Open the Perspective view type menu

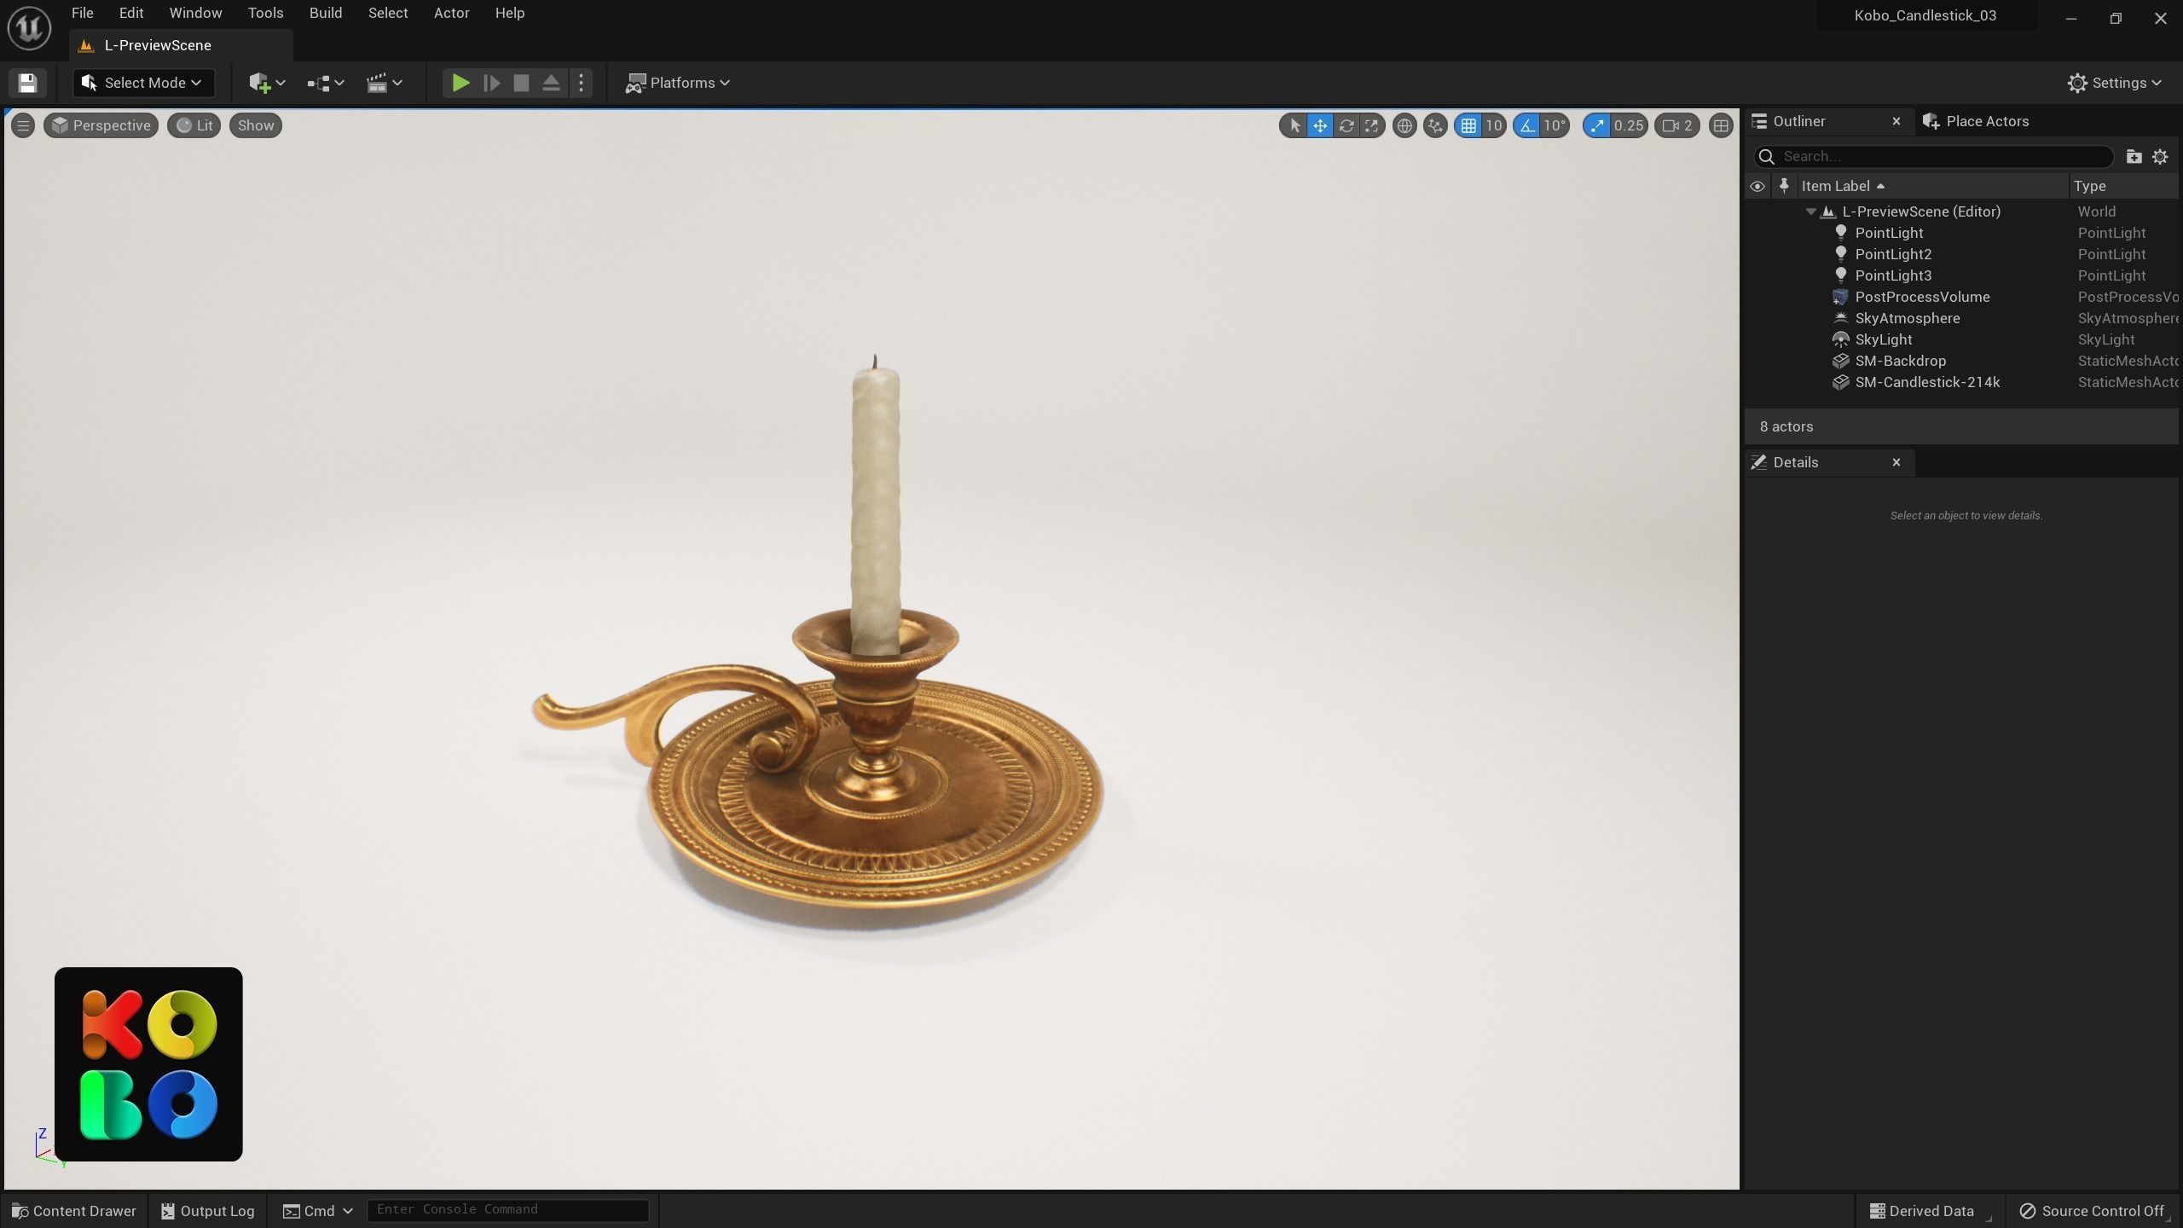coord(101,125)
